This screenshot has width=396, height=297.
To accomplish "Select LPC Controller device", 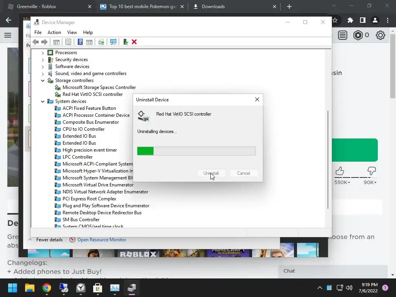I will tap(77, 157).
